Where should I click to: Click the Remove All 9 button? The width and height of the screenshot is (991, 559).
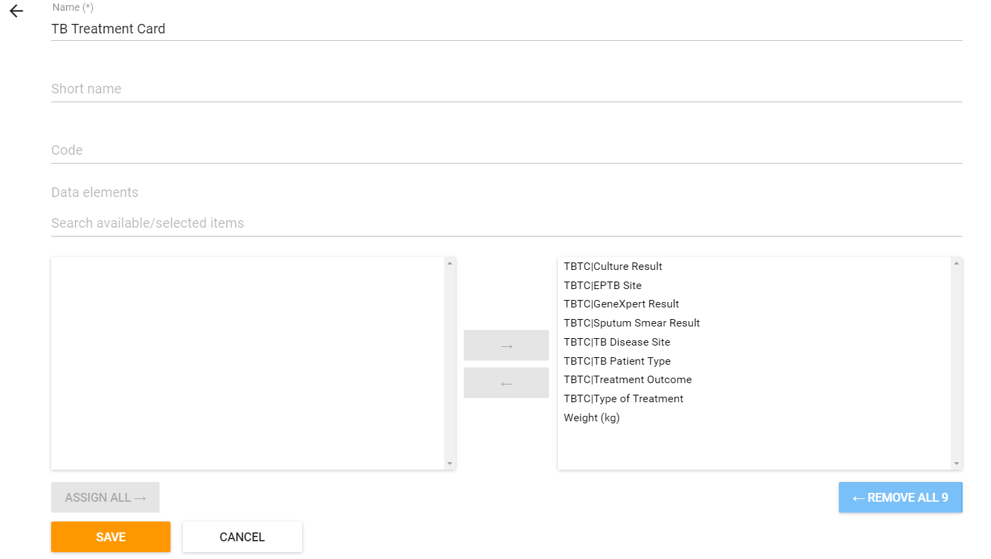900,498
